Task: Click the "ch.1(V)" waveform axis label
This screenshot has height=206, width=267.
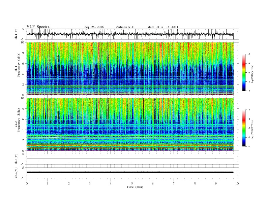Action: pos(16,34)
